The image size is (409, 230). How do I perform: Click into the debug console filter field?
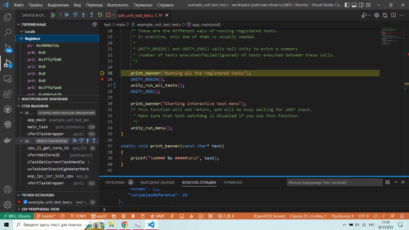click(334, 182)
